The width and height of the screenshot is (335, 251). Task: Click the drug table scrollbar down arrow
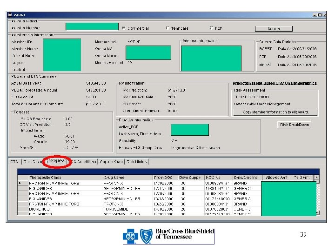pyautogui.click(x=317, y=212)
